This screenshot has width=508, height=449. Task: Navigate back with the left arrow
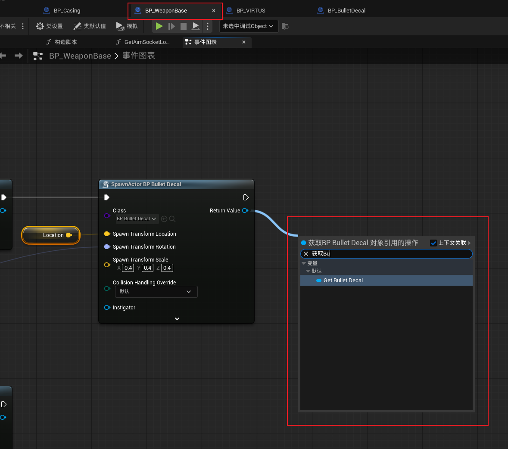click(x=3, y=56)
